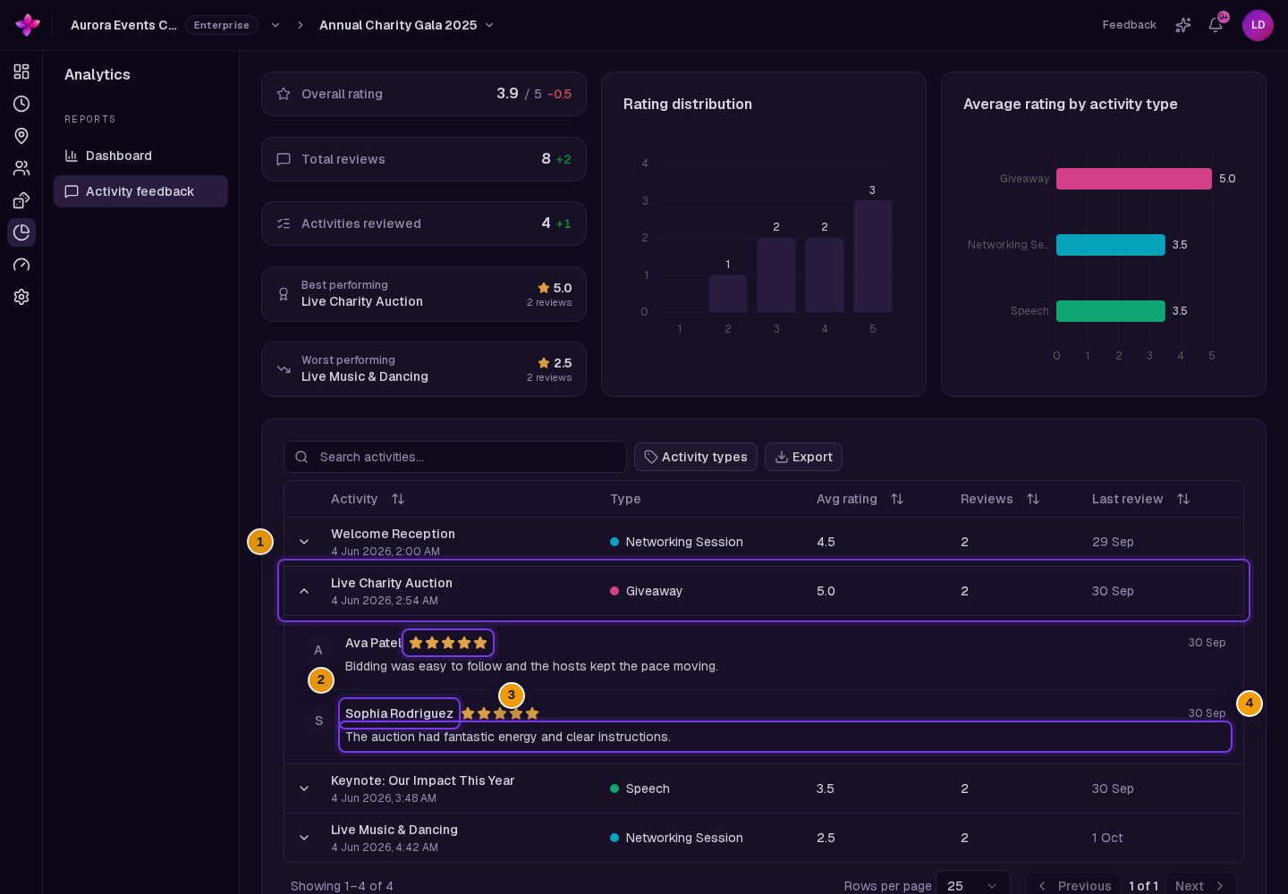This screenshot has width=1288, height=894.
Task: Go to Dashboard report
Action: click(140, 156)
